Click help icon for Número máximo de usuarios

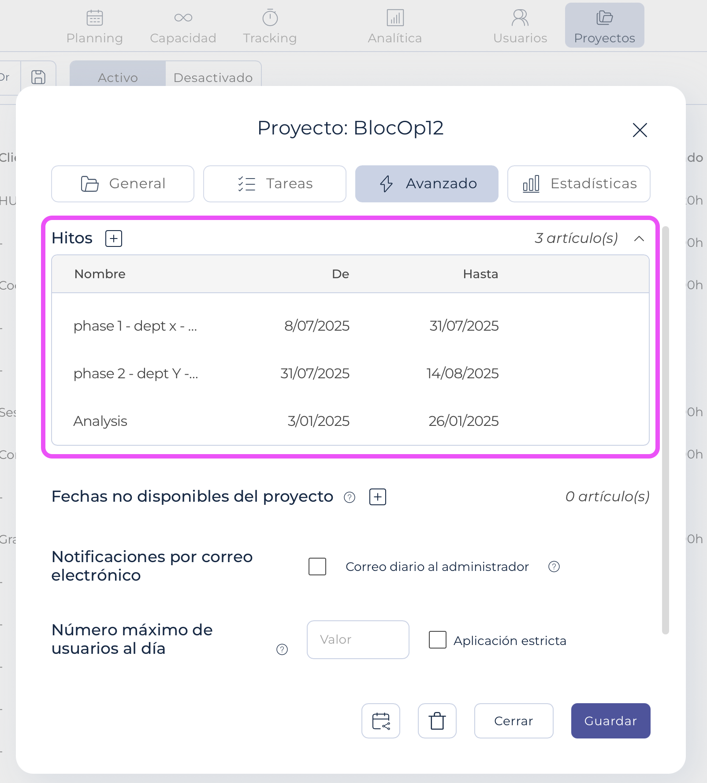click(x=282, y=649)
